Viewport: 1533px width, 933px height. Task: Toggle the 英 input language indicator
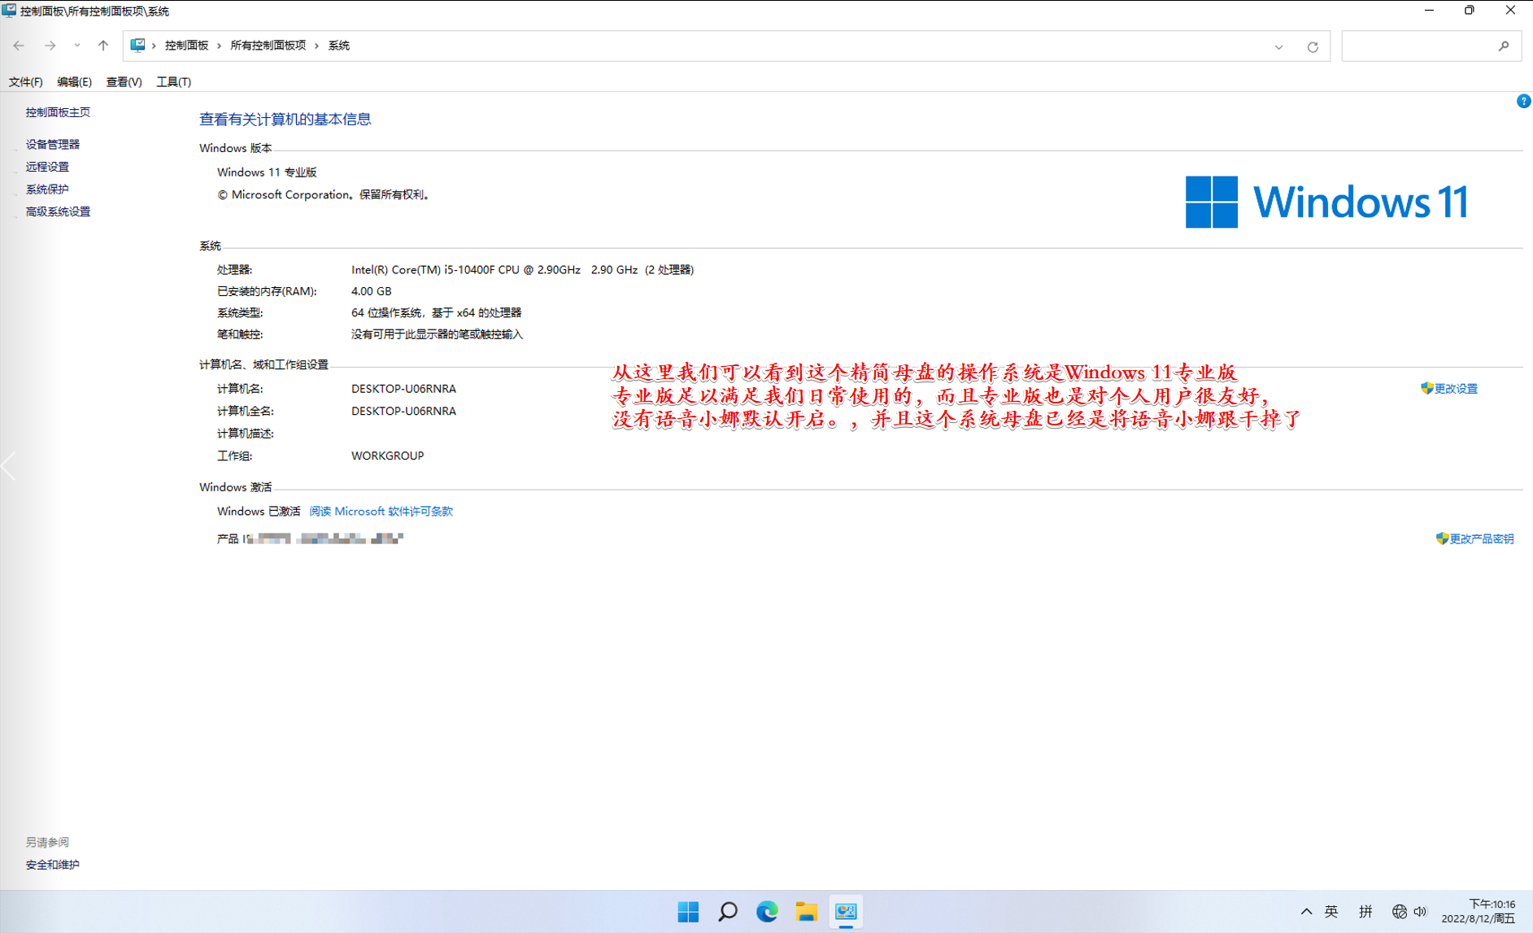click(x=1331, y=912)
